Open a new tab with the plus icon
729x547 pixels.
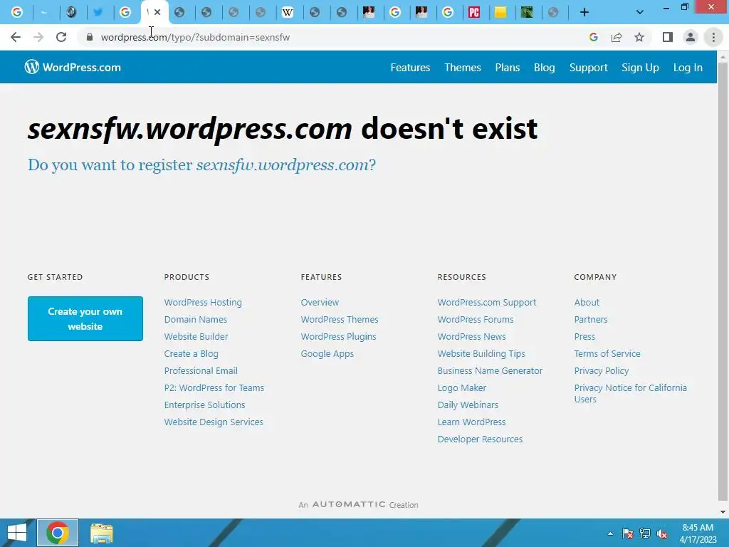tap(584, 13)
